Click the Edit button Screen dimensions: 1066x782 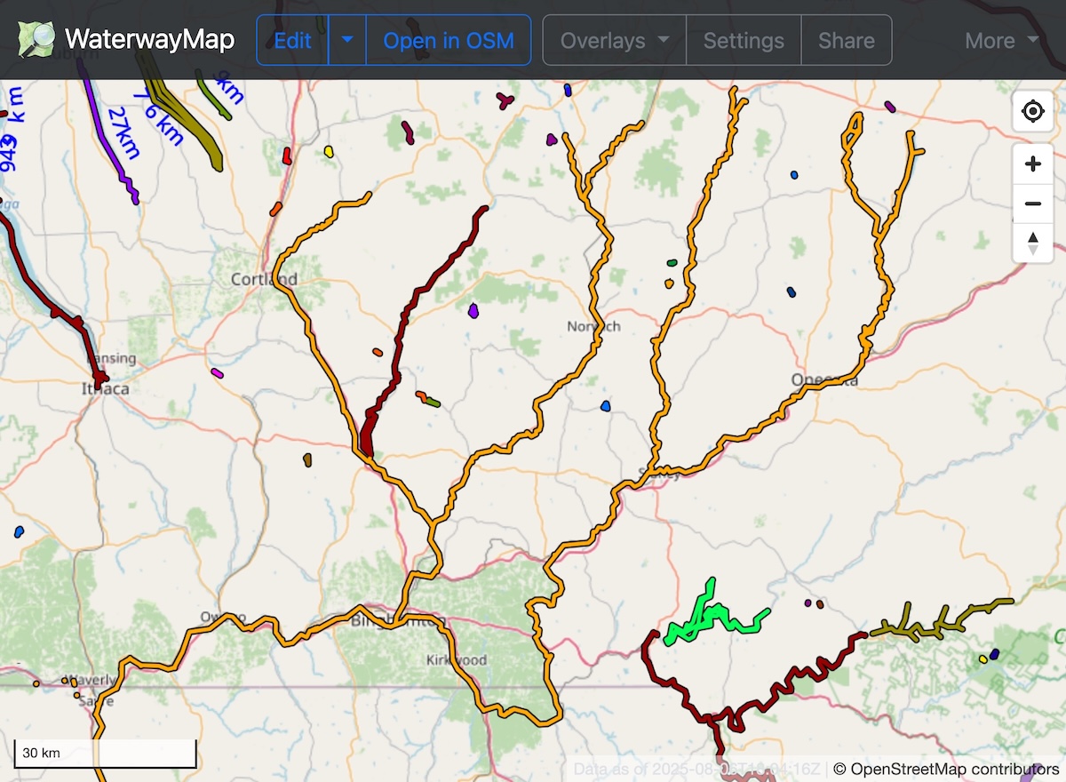292,40
